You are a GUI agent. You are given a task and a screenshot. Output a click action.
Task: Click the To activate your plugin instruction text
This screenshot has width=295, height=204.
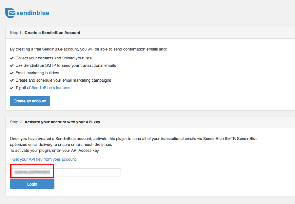point(55,151)
